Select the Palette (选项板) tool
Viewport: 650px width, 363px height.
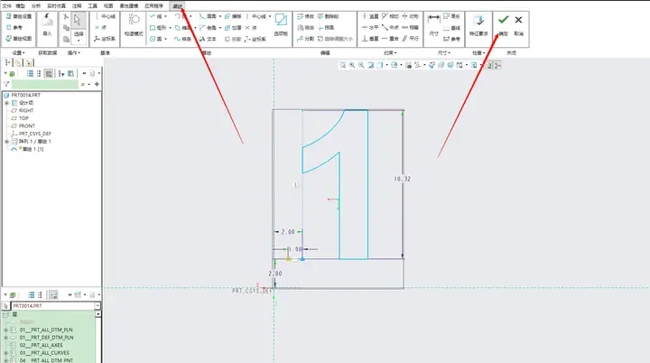[281, 25]
